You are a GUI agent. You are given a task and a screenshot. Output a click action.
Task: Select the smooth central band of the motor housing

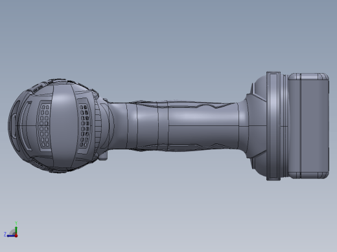tap(64, 126)
